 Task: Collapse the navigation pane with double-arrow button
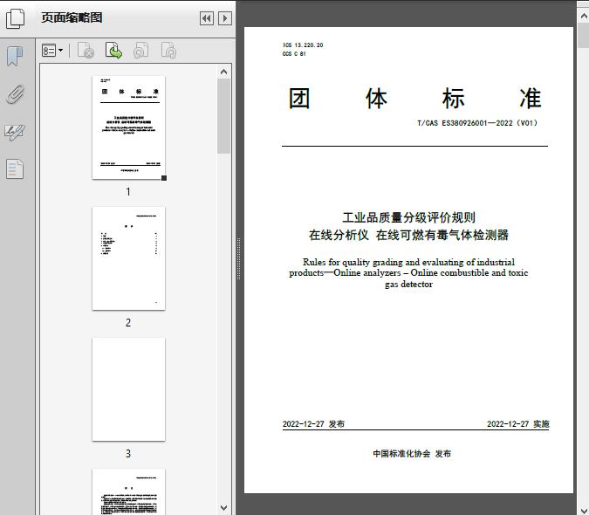[x=207, y=18]
